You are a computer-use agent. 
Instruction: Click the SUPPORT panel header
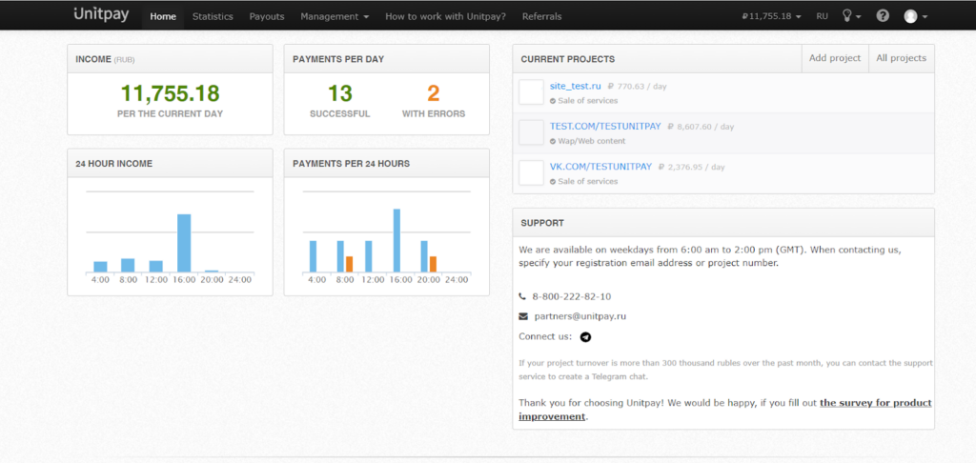point(723,223)
